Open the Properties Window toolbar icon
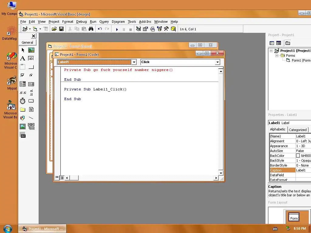 (145, 29)
